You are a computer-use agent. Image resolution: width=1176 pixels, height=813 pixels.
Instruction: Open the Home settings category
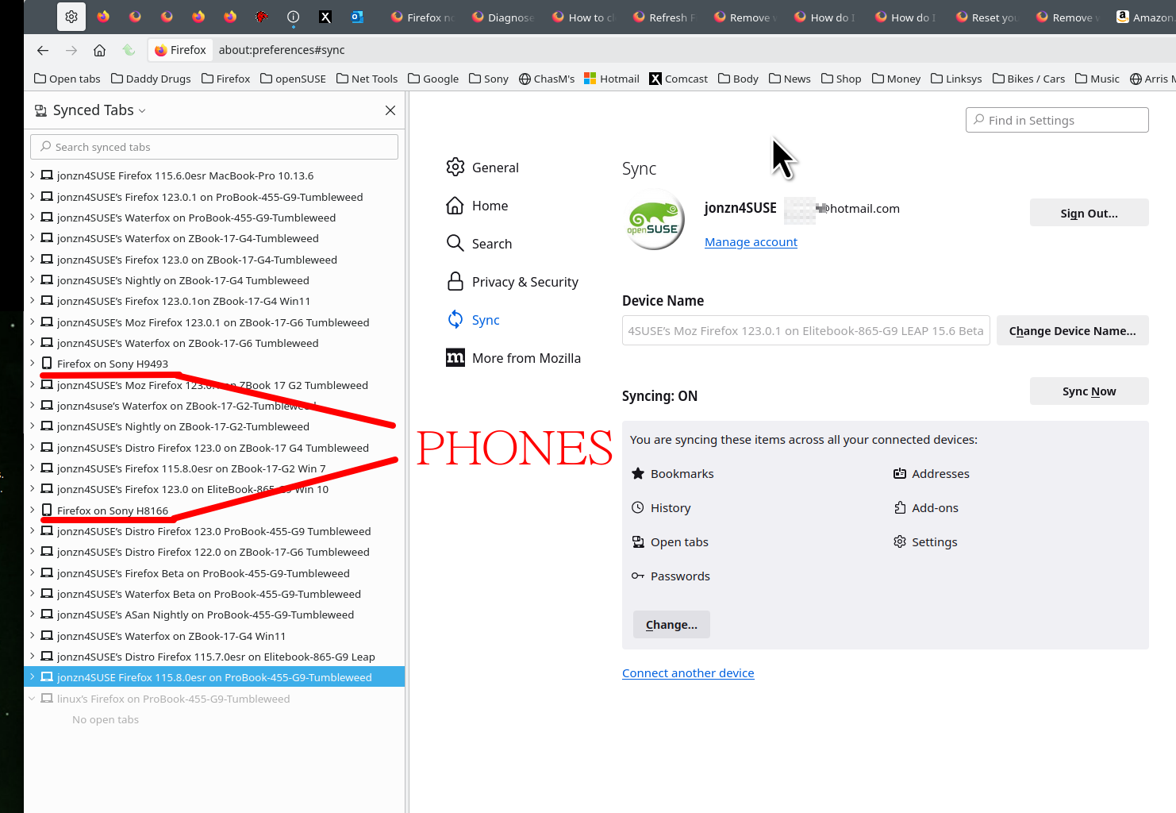477,206
